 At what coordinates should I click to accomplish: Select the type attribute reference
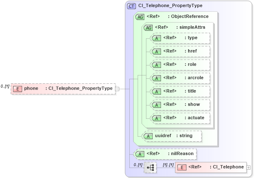click(x=181, y=38)
